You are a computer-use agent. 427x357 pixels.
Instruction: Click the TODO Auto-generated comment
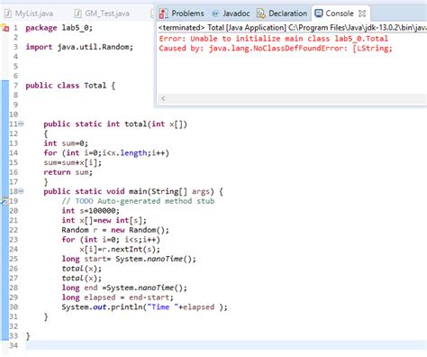pos(138,201)
